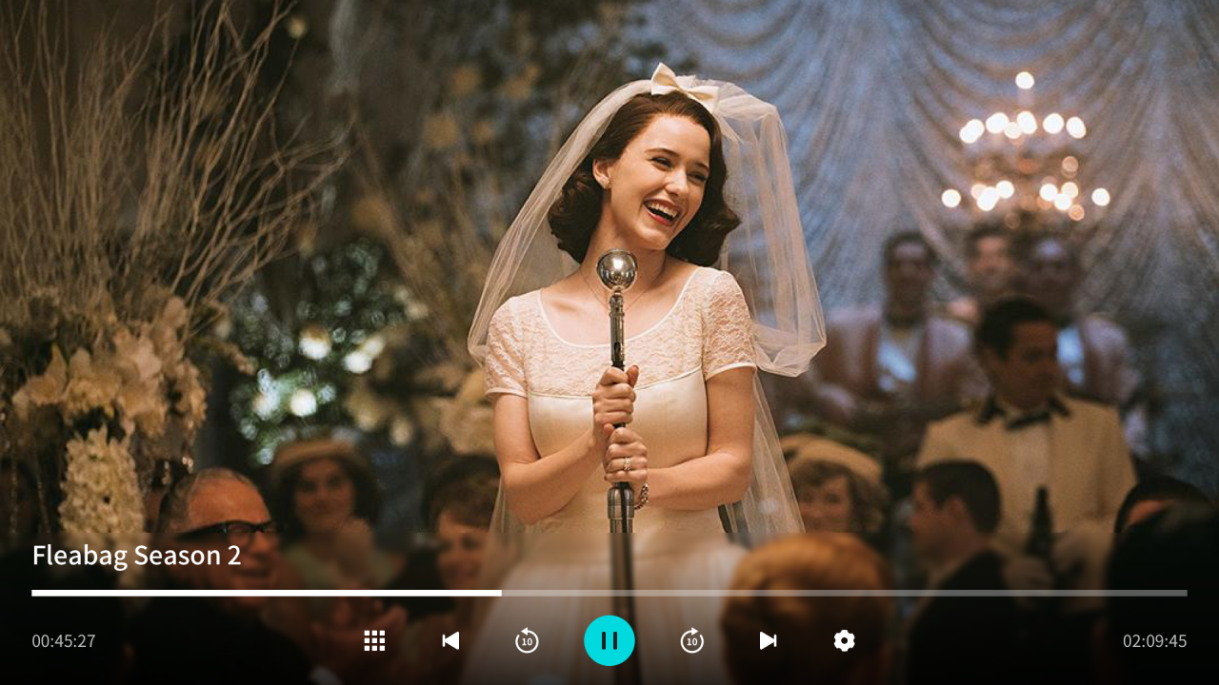Click the elapsed time 00:45:27

pos(64,641)
